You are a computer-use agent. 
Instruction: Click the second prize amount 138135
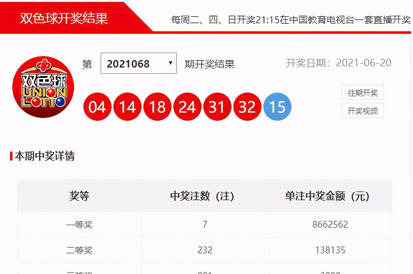coord(330,250)
